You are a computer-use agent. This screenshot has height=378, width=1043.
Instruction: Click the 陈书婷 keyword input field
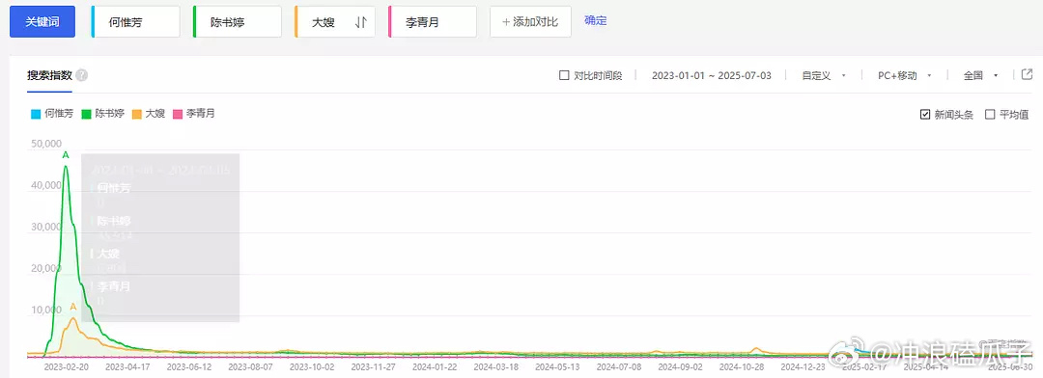[237, 22]
